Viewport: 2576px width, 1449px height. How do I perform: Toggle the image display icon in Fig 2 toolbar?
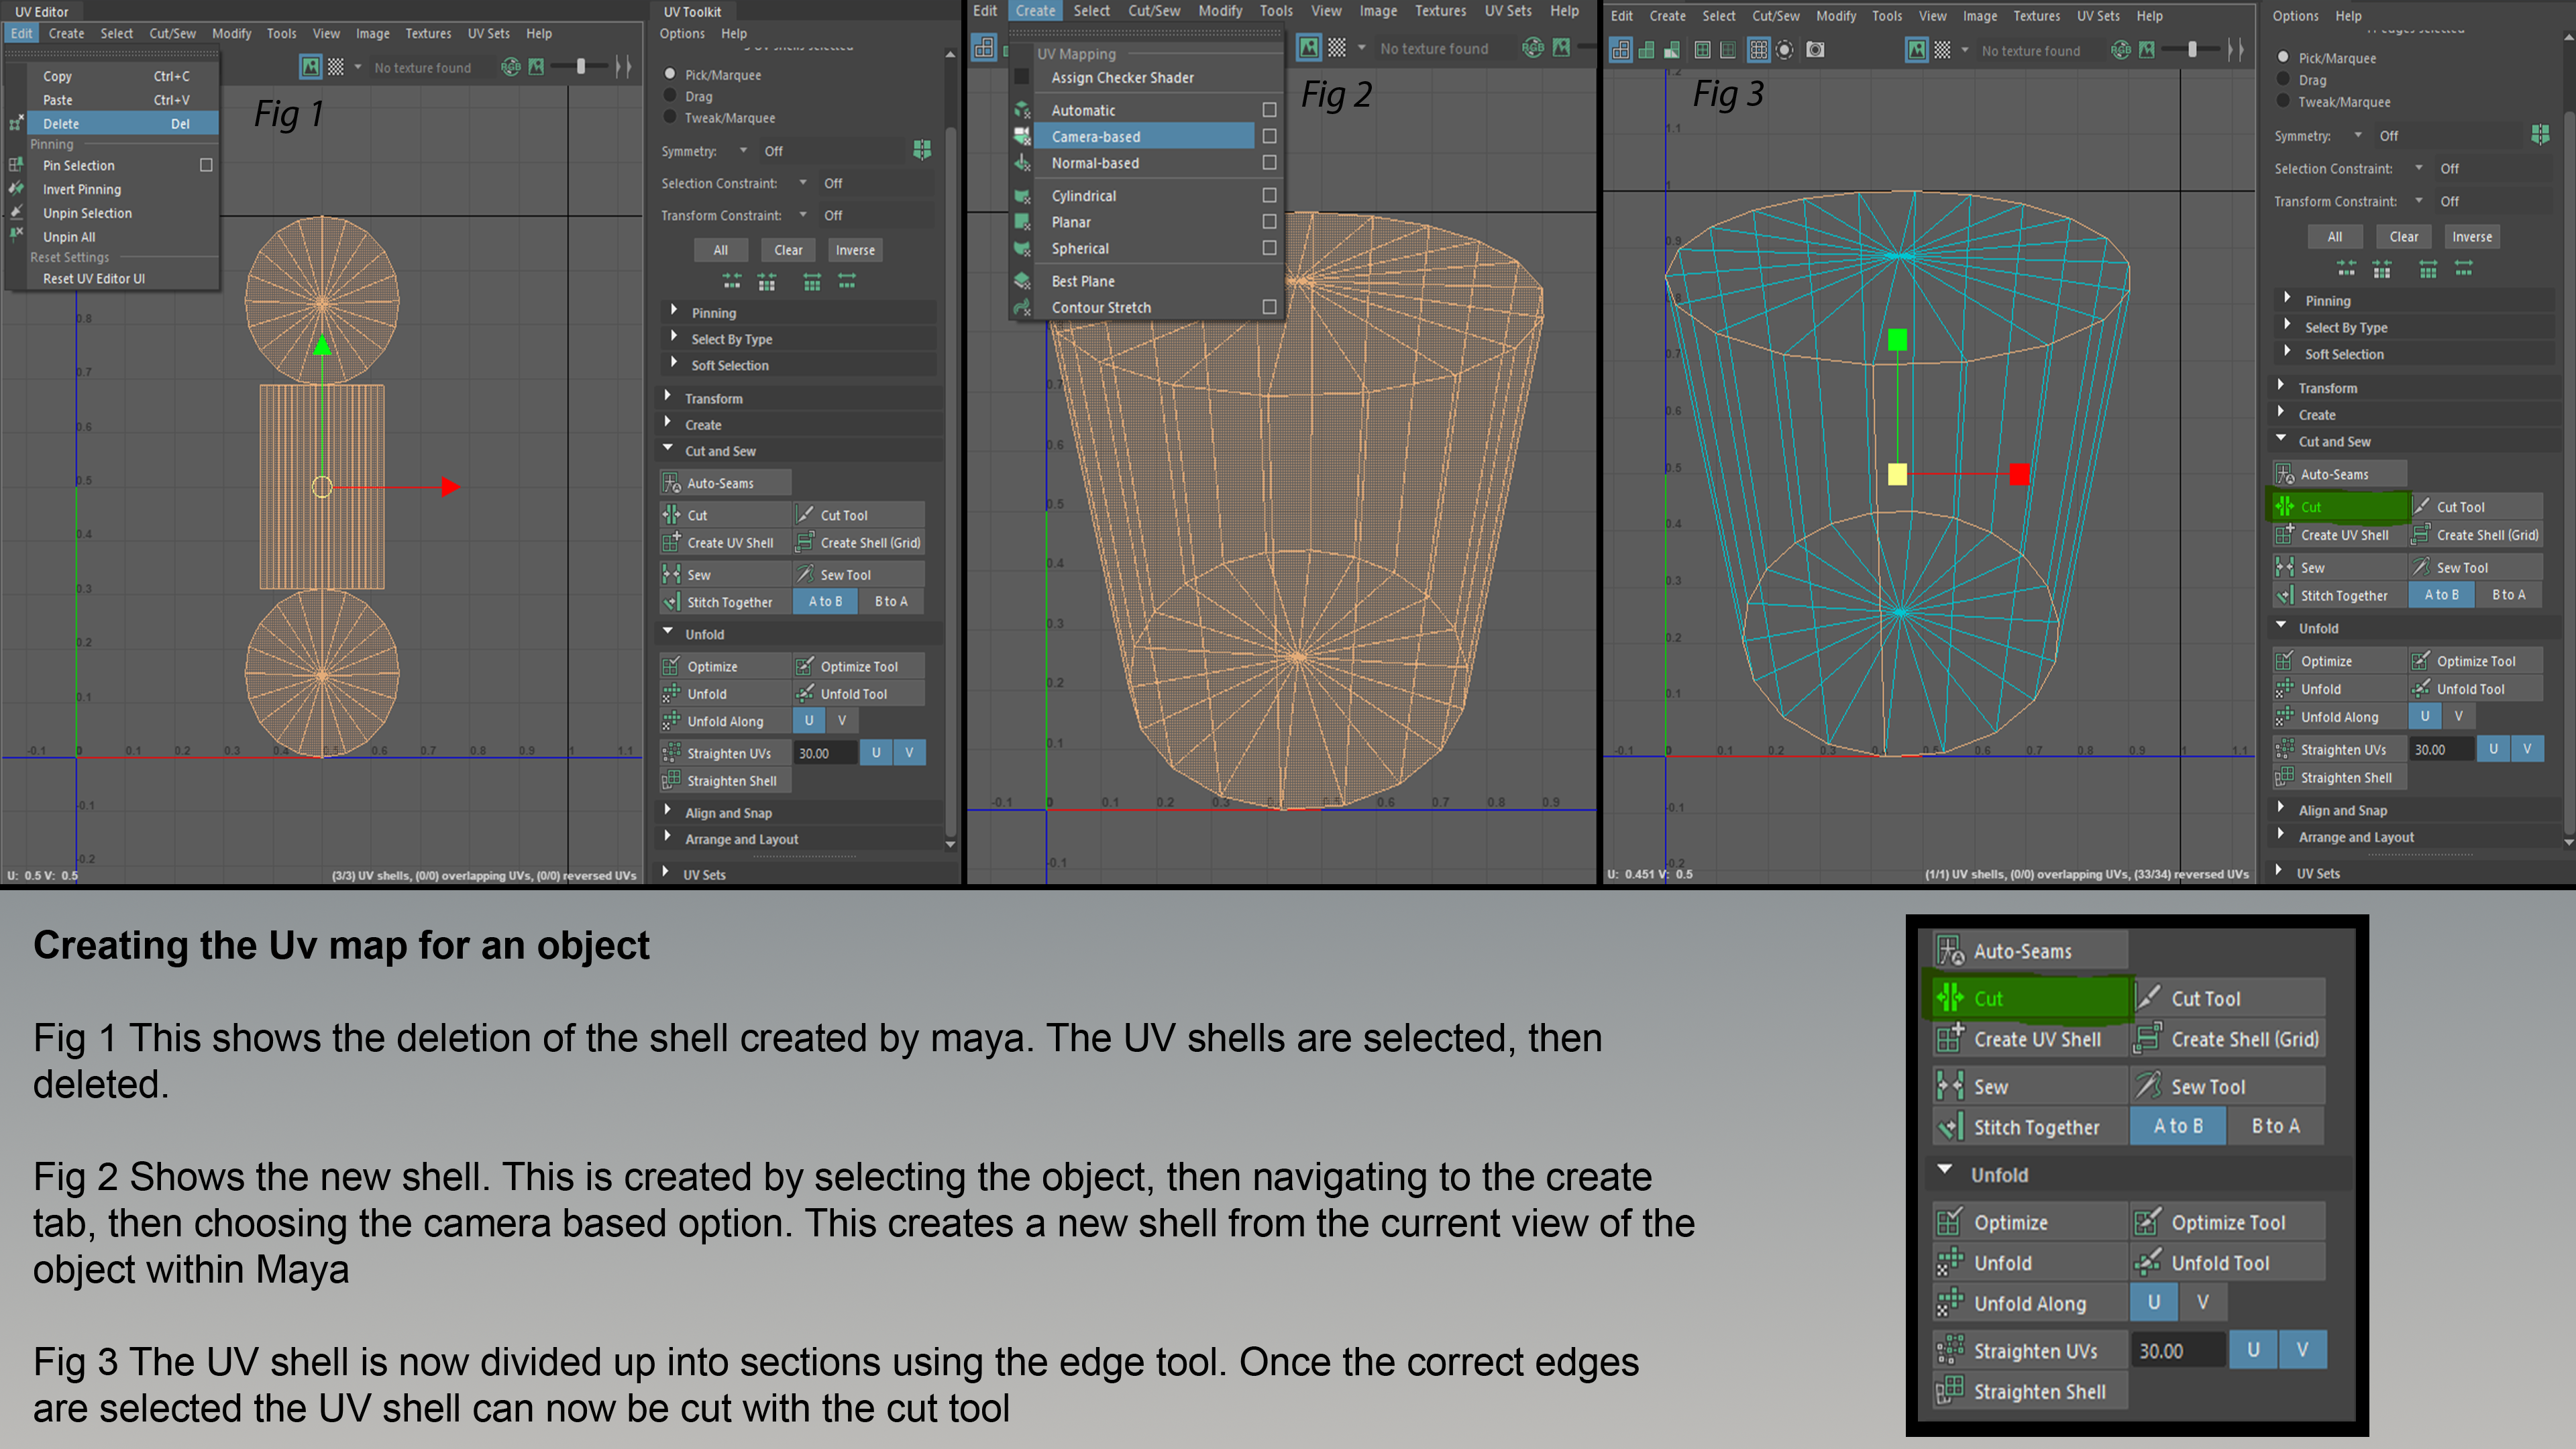[x=1309, y=47]
